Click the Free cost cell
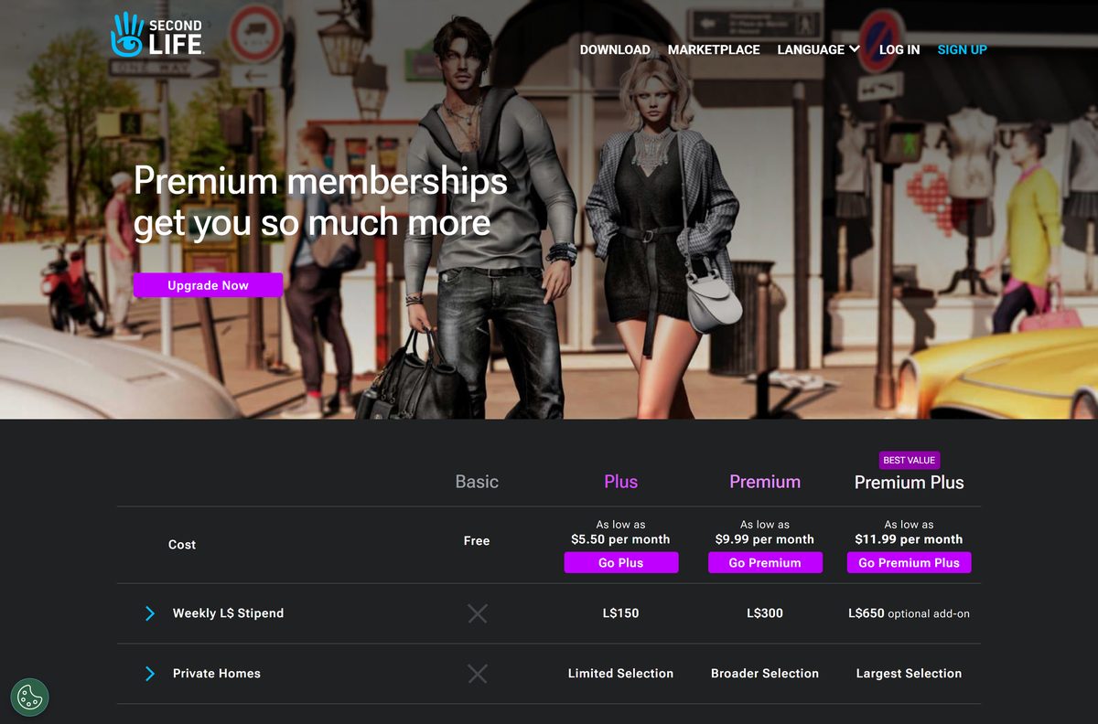Image resolution: width=1098 pixels, height=724 pixels. coord(477,541)
